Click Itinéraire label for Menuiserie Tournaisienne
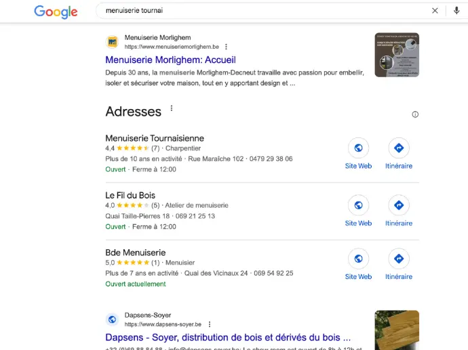Viewport: 468px width, 350px height. [399, 166]
